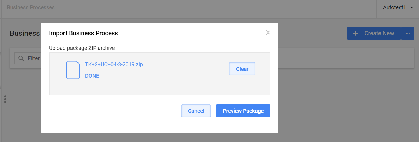Image resolution: width=419 pixels, height=142 pixels.
Task: Open the TK+2+UC+04-3-2019.zip file link
Action: point(114,65)
